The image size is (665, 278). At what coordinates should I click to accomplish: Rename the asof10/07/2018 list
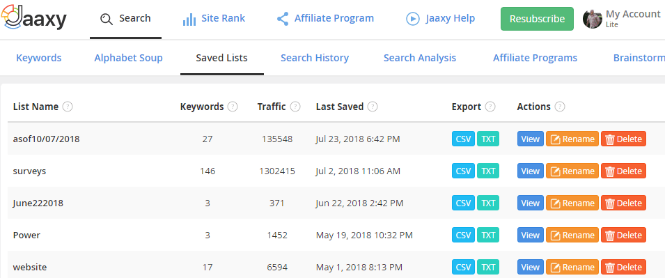point(572,139)
